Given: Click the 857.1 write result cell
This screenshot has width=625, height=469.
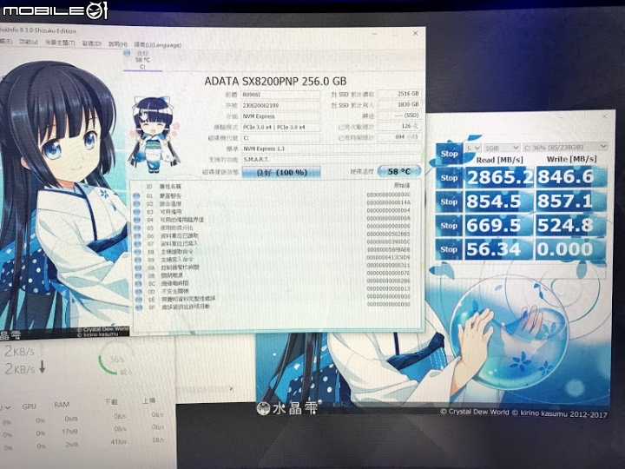Looking at the screenshot, I should click(x=570, y=201).
